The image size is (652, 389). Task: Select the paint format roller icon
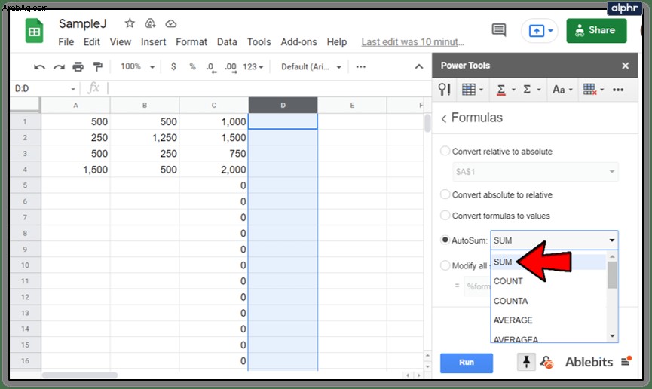pos(98,66)
